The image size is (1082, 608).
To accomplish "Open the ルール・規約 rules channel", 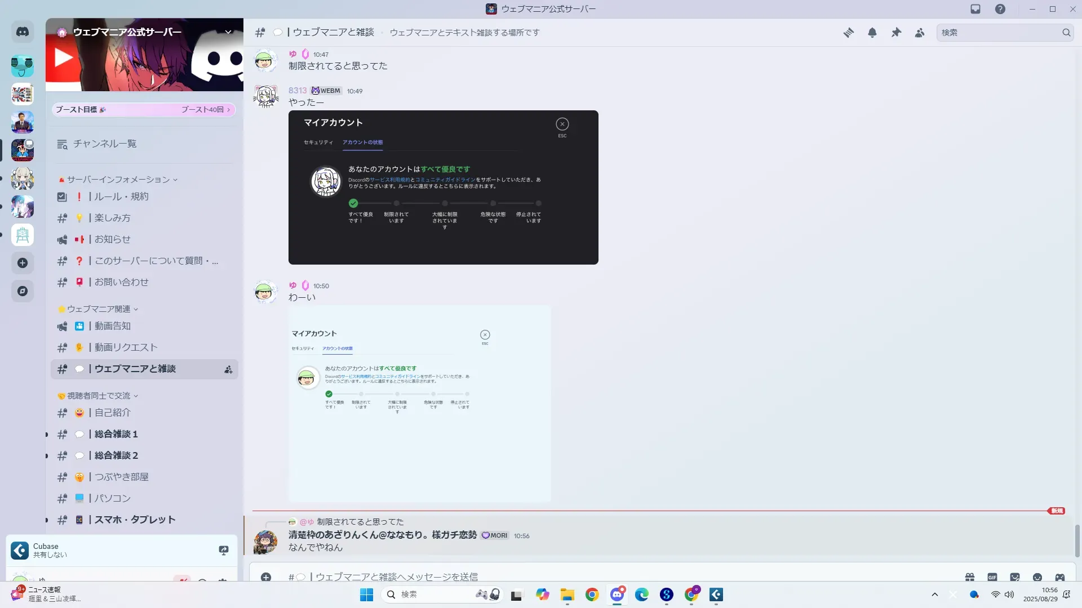I will tap(121, 196).
